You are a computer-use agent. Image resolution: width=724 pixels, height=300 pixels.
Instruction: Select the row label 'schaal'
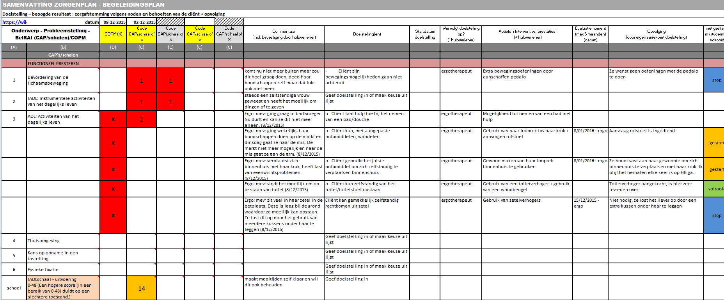pos(14,288)
